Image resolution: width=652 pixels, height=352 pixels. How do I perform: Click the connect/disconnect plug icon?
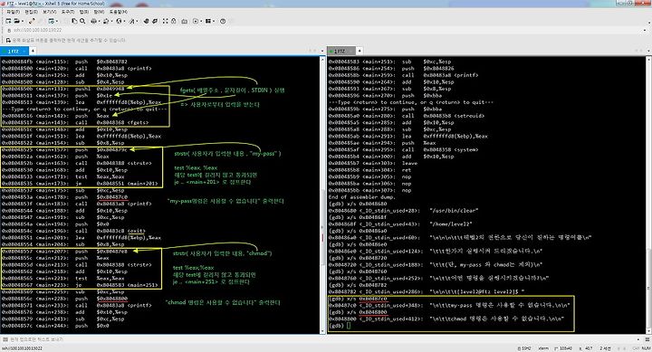(32, 21)
